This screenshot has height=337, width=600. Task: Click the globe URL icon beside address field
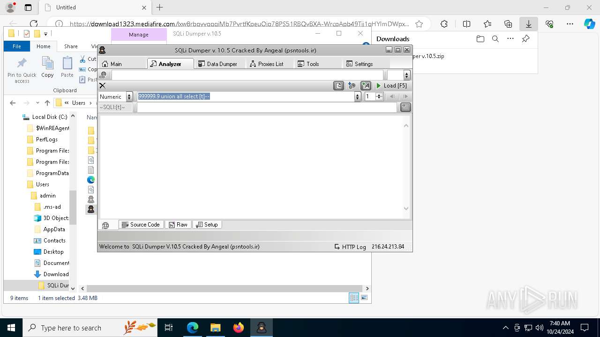click(x=104, y=75)
